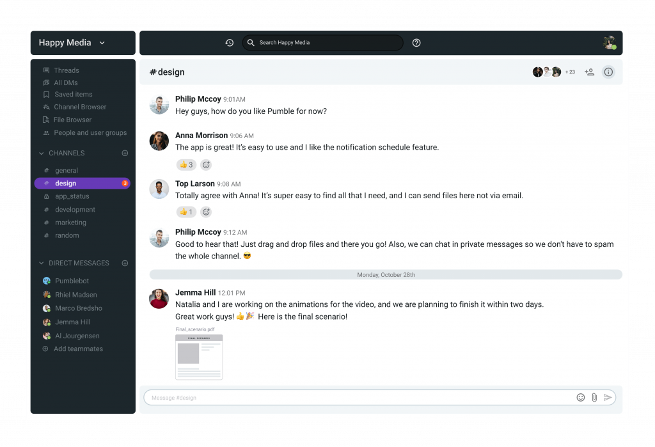
Task: Open the Final_scenario.pdf thumbnail preview
Action: [199, 357]
